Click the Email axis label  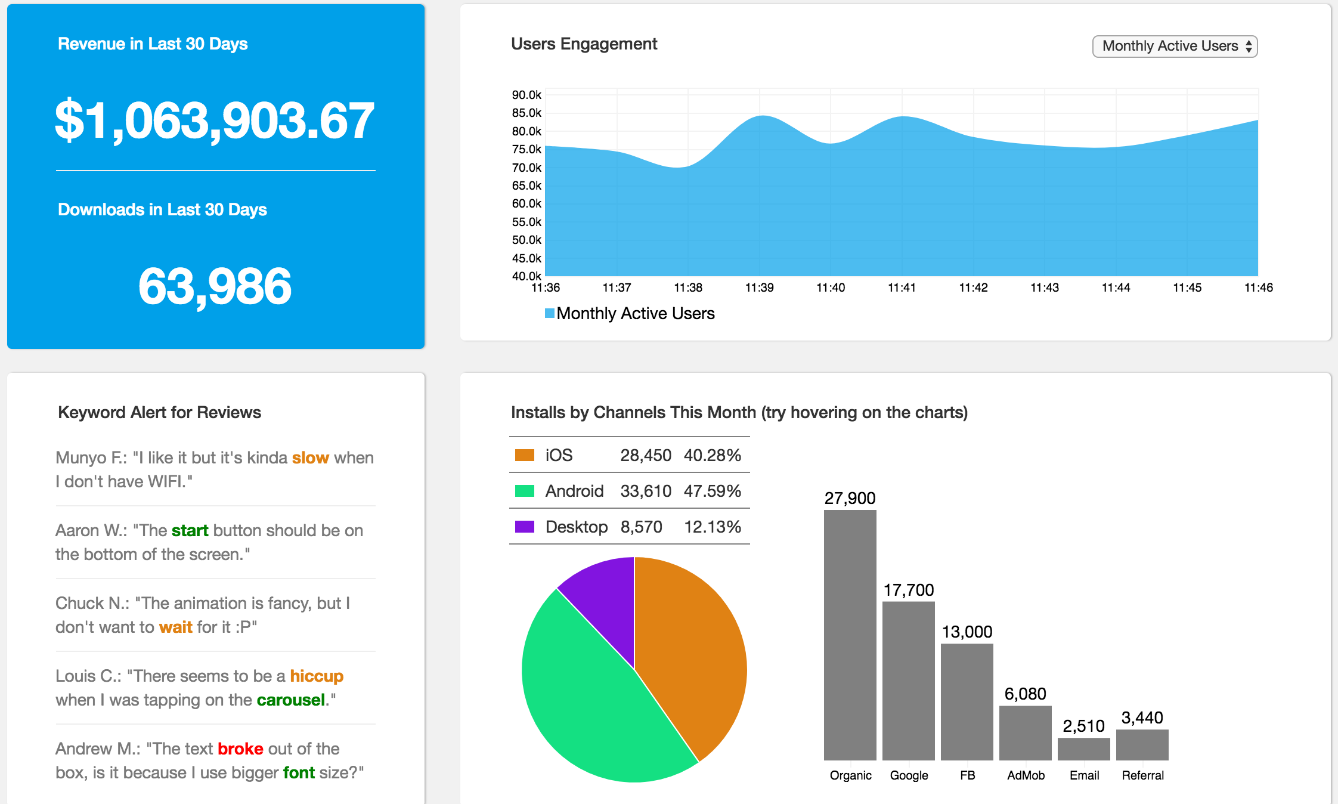(x=1085, y=775)
